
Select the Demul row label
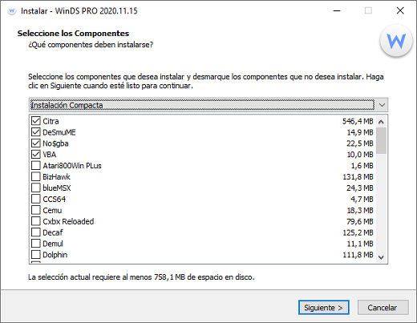point(53,244)
